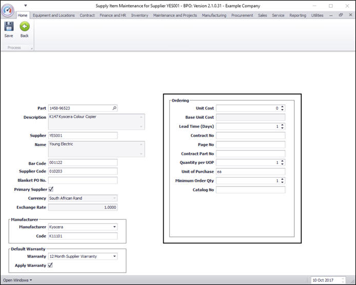Switch to the Home ribbon tab
The width and height of the screenshot is (356, 285).
(x=23, y=15)
